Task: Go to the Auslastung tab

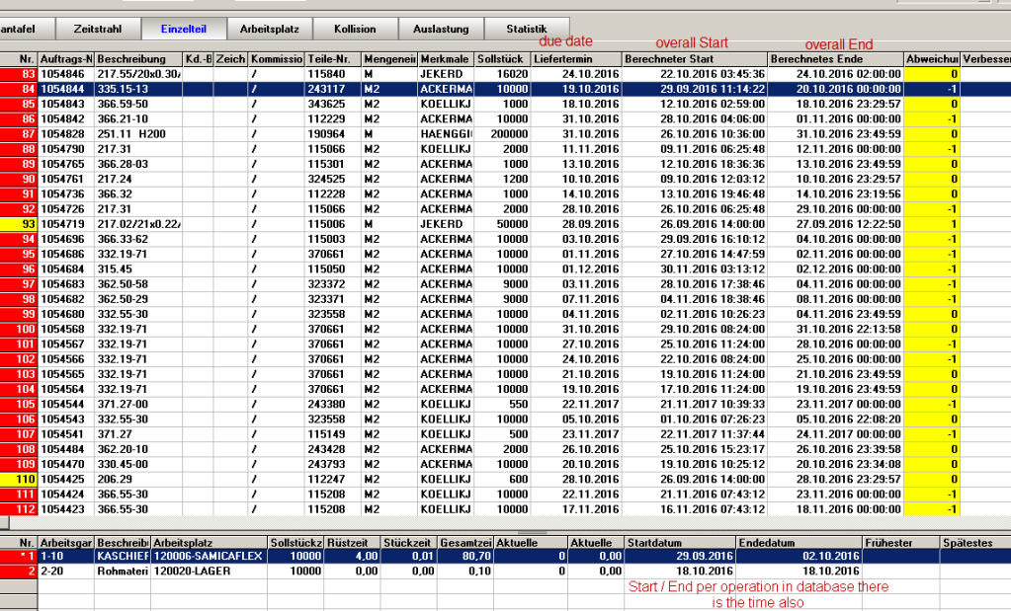Action: [441, 29]
